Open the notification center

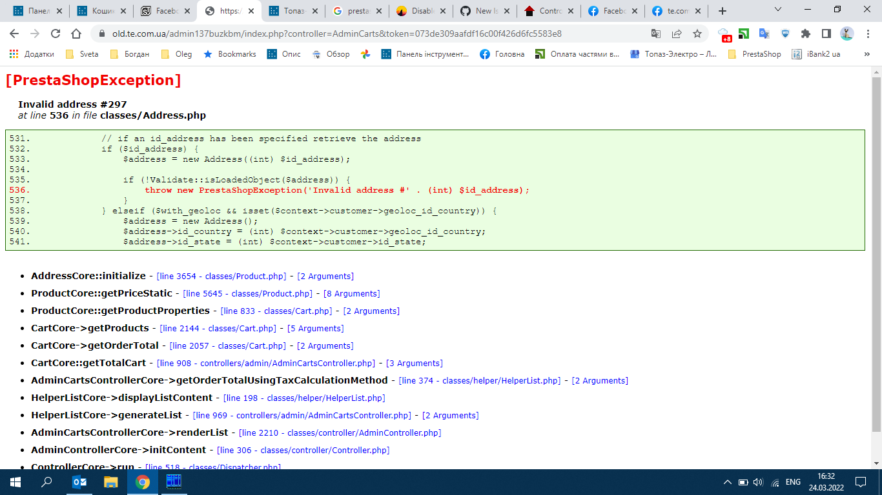pos(860,482)
